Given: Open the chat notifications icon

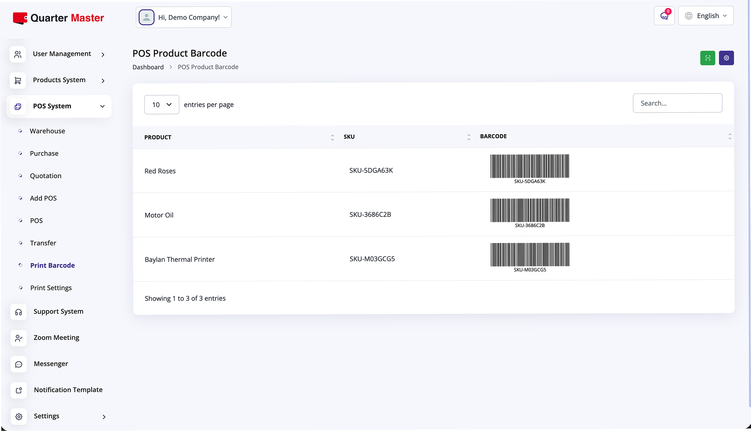Looking at the screenshot, I should click(x=664, y=16).
